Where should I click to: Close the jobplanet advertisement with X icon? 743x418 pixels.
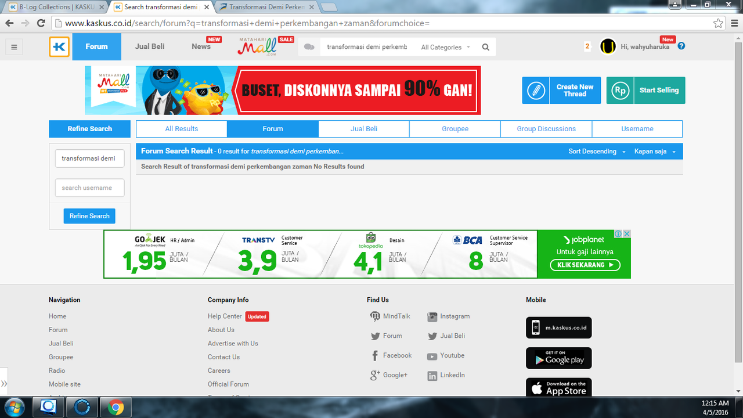click(627, 233)
